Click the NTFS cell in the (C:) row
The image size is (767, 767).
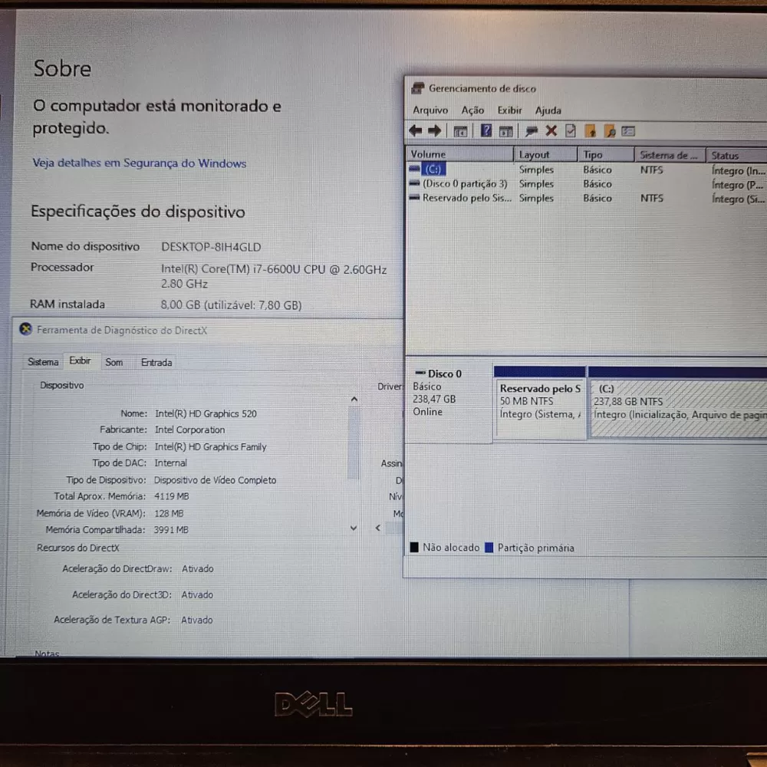651,170
